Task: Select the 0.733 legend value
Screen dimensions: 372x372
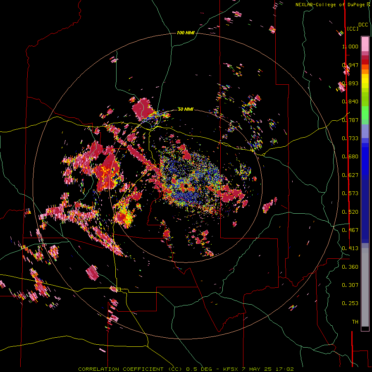Action: pyautogui.click(x=350, y=138)
